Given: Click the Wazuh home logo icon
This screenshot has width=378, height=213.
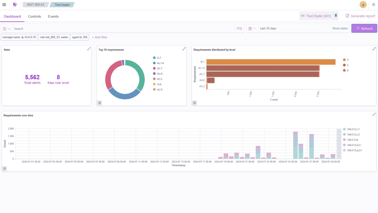Looking at the screenshot, I should [x=15, y=5].
